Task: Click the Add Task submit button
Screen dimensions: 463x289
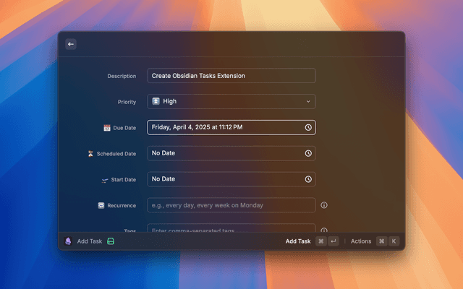Action: [x=298, y=241]
